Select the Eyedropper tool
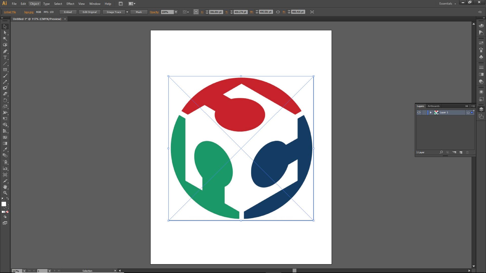 pyautogui.click(x=5, y=149)
